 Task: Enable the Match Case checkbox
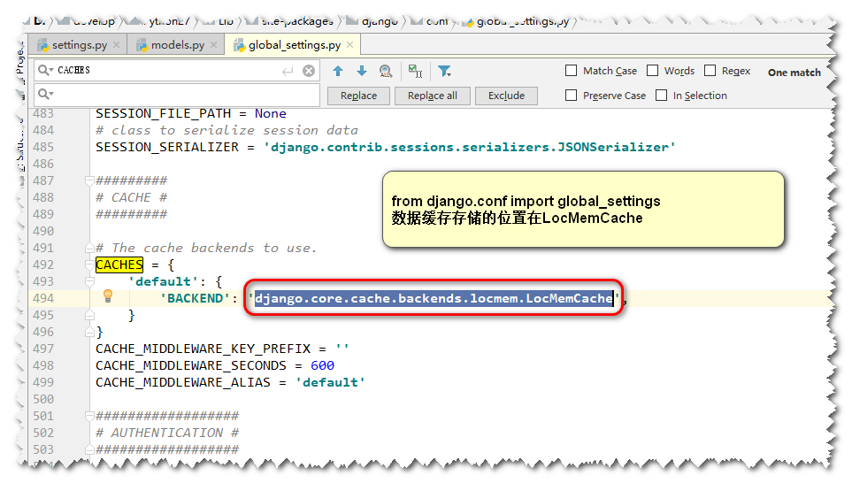(x=571, y=71)
